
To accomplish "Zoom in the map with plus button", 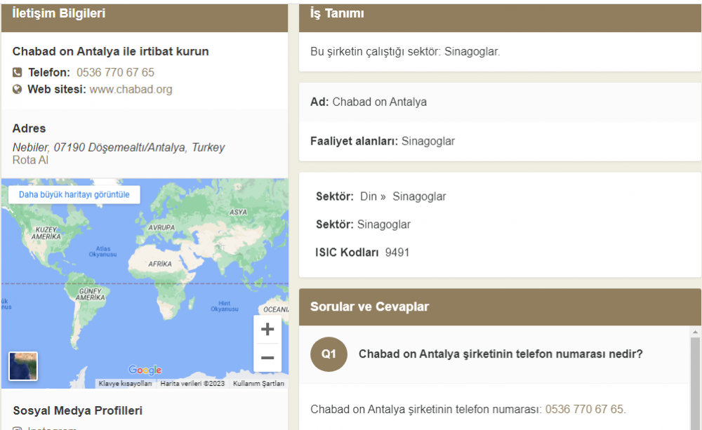I will pyautogui.click(x=267, y=329).
